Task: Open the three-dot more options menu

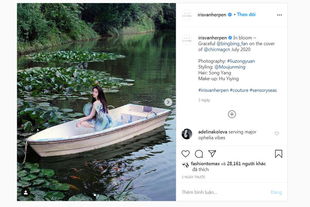Action: [x=279, y=15]
